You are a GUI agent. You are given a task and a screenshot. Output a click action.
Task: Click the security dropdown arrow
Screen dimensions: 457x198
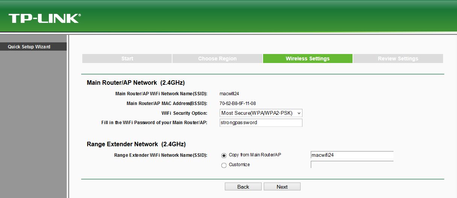point(299,113)
